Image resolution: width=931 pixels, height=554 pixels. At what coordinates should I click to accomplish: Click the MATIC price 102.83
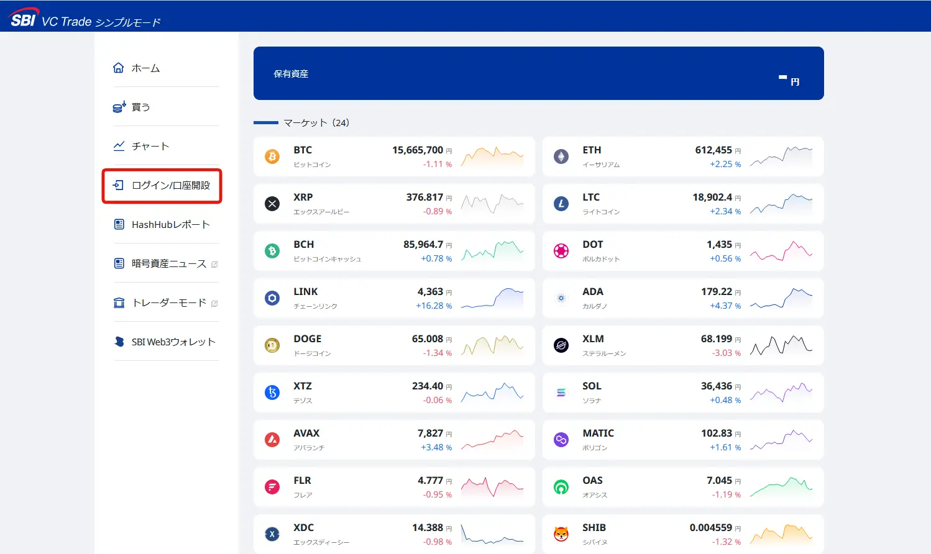(717, 434)
